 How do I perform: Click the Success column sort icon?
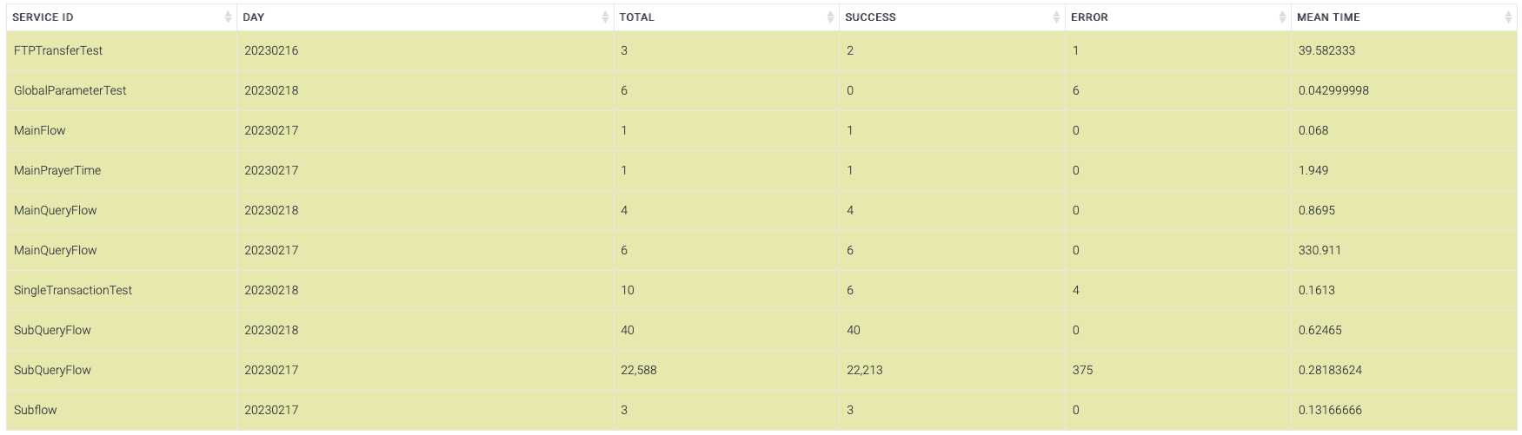click(x=1056, y=17)
